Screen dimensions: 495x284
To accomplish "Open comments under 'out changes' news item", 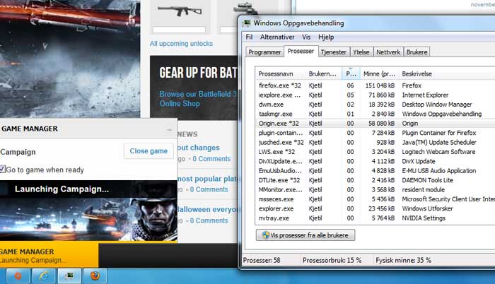I will [x=211, y=159].
